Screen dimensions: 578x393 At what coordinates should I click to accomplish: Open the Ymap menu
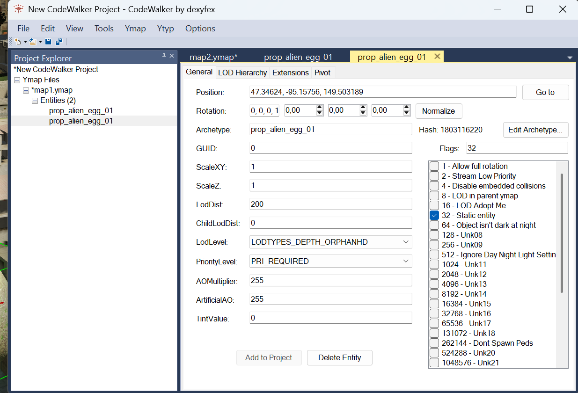click(135, 29)
